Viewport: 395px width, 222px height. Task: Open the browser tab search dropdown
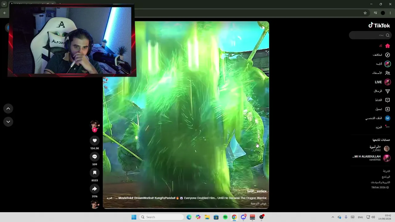pyautogui.click(x=4, y=4)
